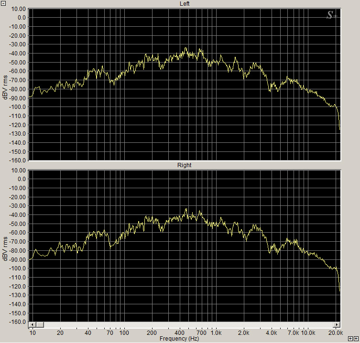Click the 10.00 level label on Left plot

click(x=18, y=9)
